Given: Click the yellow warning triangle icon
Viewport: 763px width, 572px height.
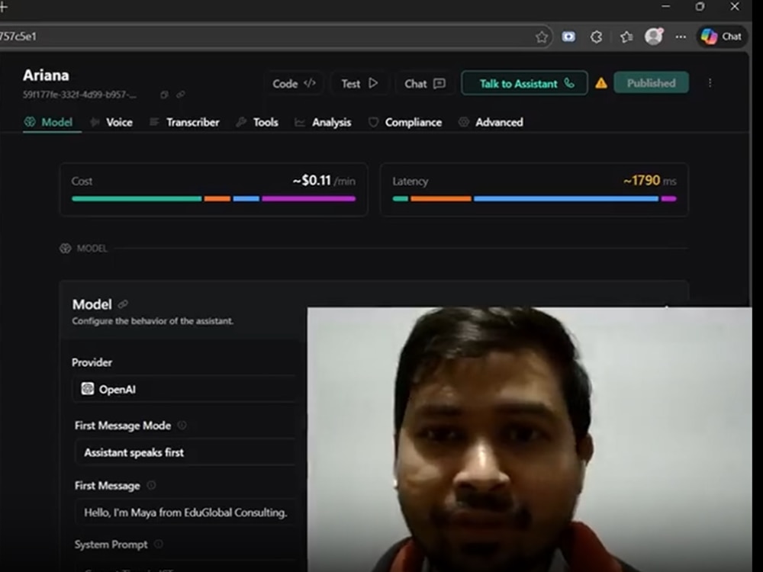Looking at the screenshot, I should click(601, 83).
